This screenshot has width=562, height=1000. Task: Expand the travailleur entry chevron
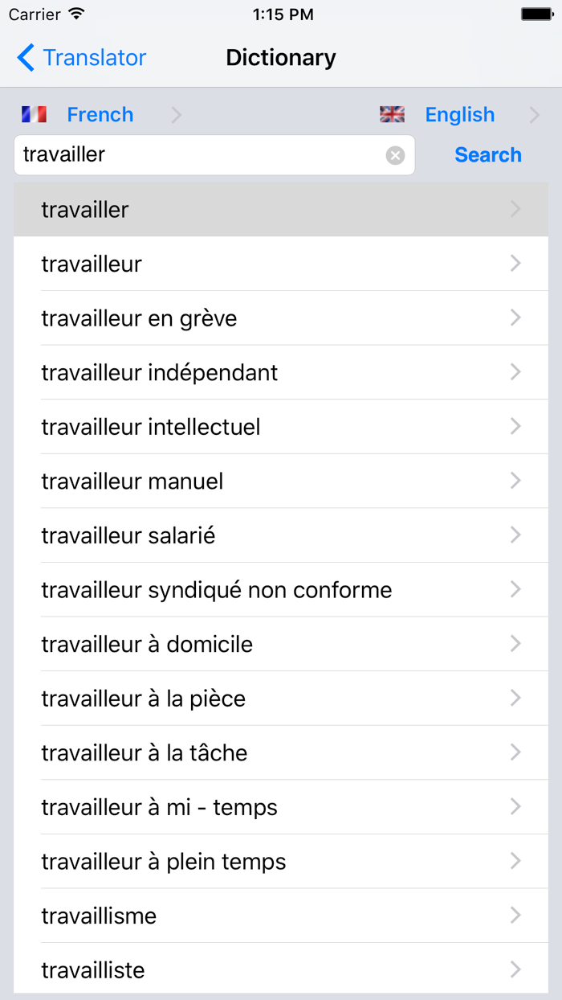point(515,263)
